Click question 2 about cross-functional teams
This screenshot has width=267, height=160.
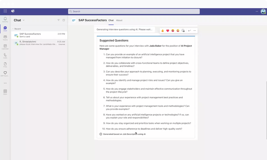pos(147,65)
